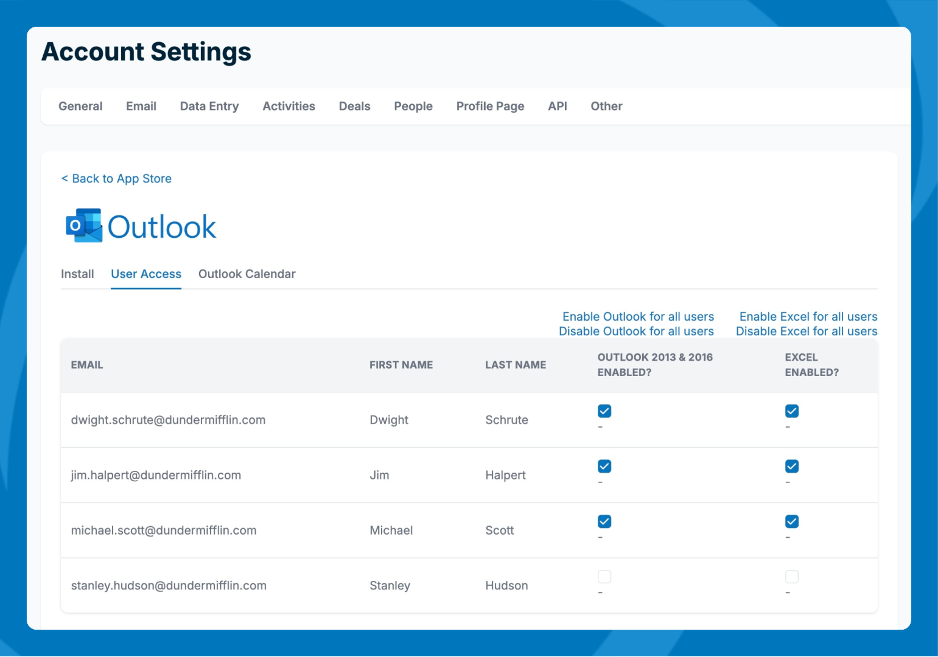The height and width of the screenshot is (657, 938).
Task: Uncheck Outlook enabled for Jim Halpert
Action: point(604,467)
